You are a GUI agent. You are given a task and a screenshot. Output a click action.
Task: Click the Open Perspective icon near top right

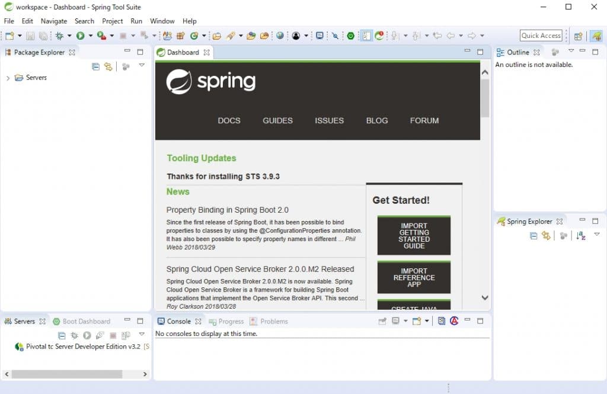(578, 36)
